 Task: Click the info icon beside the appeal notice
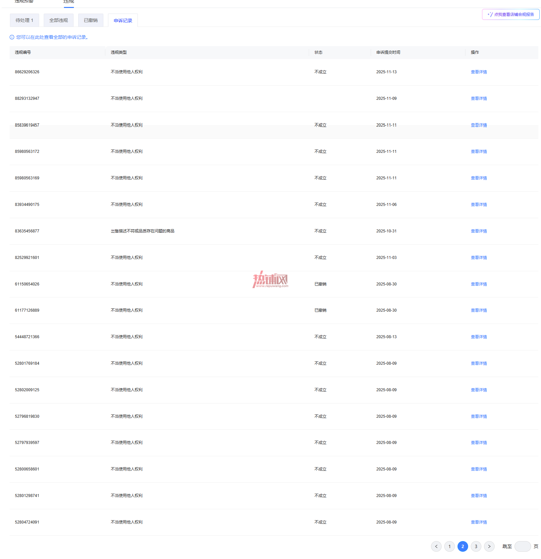(x=12, y=37)
